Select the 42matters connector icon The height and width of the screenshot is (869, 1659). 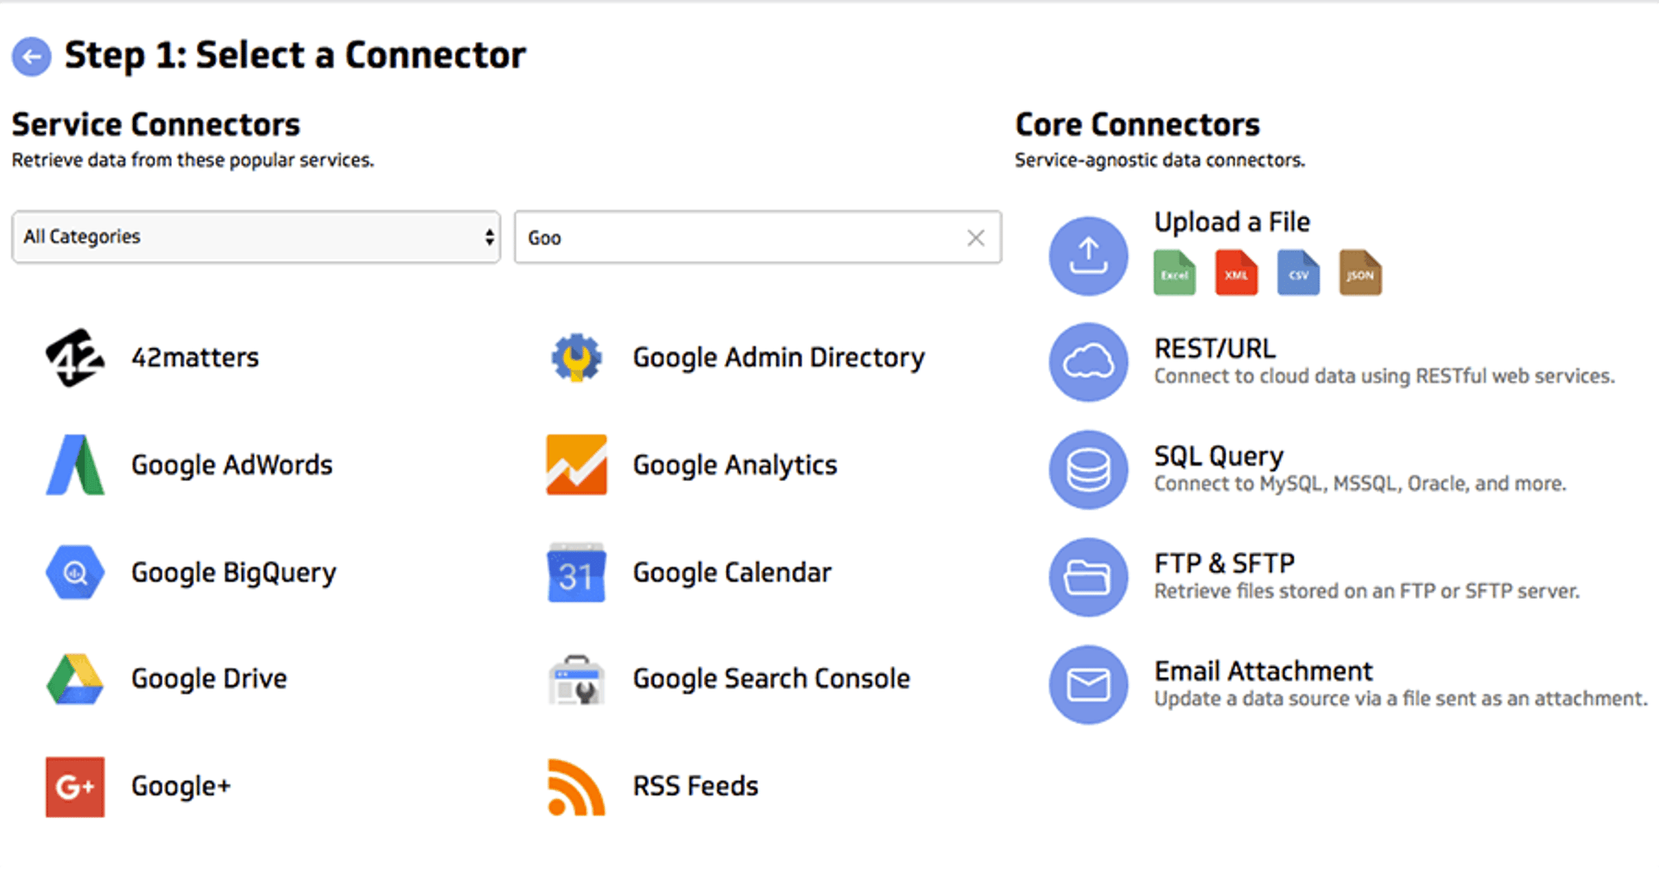pos(74,358)
